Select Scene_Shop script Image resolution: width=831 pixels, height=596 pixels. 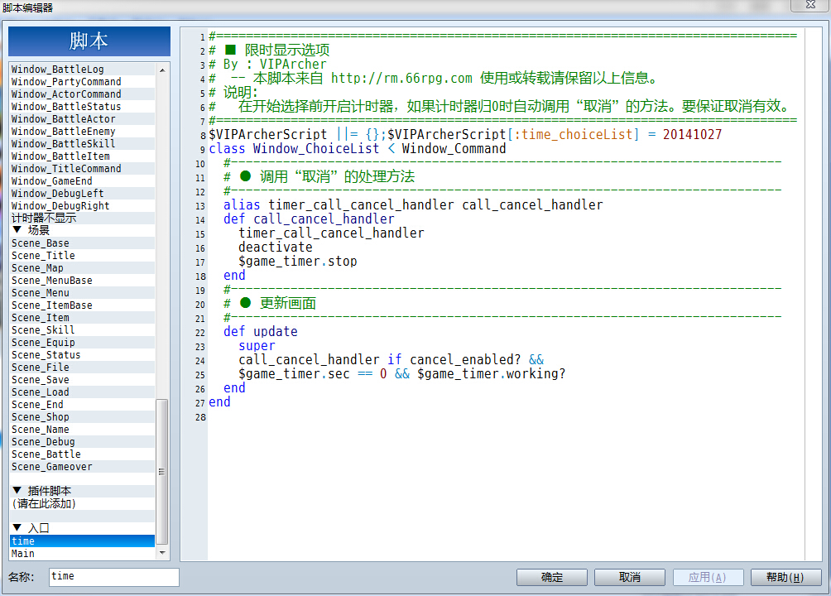click(x=82, y=417)
